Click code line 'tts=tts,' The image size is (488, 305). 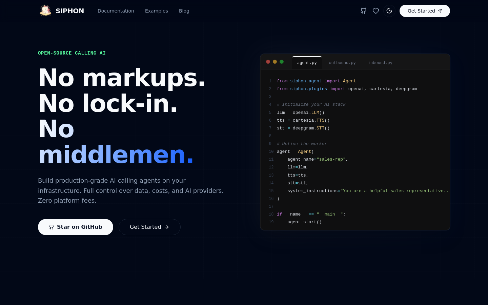click(x=298, y=175)
